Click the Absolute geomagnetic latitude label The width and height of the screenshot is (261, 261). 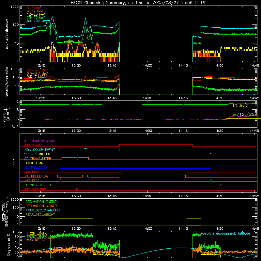click(225, 234)
